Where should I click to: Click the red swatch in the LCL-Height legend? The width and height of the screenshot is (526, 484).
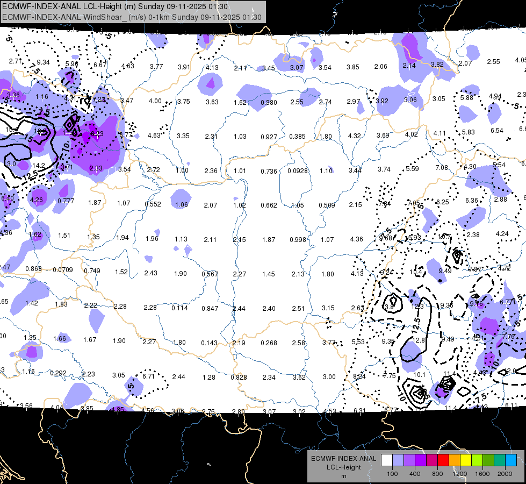pyautogui.click(x=443, y=460)
